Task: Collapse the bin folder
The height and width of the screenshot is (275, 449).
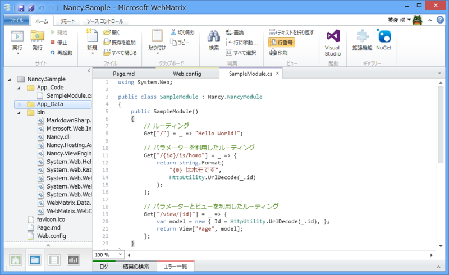Action: [19, 113]
